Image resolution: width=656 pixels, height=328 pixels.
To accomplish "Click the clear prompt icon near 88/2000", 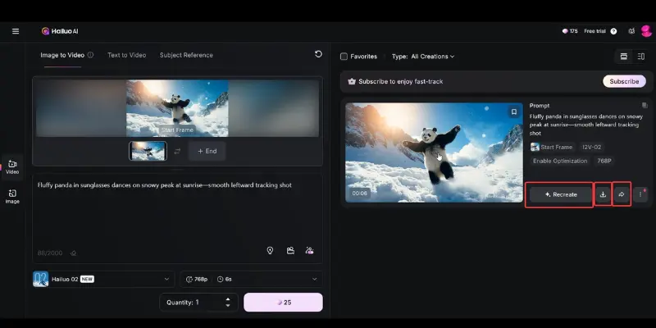I will (x=74, y=253).
